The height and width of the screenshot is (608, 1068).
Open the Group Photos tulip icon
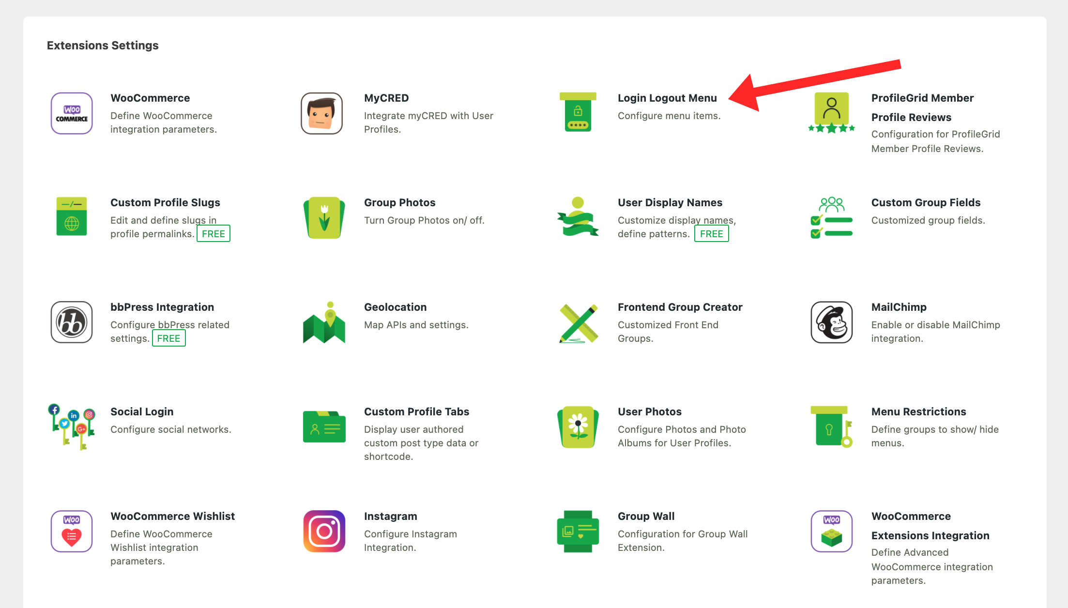click(324, 217)
